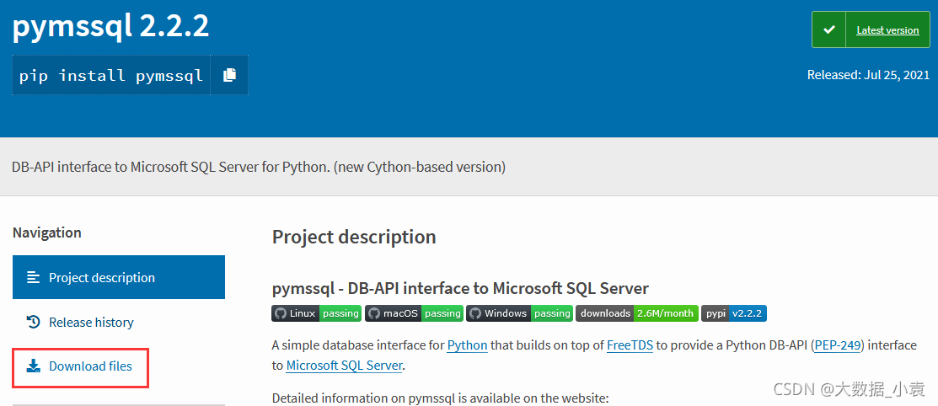Click the pypi v2.2.2 badge
The width and height of the screenshot is (938, 406).
tap(734, 313)
